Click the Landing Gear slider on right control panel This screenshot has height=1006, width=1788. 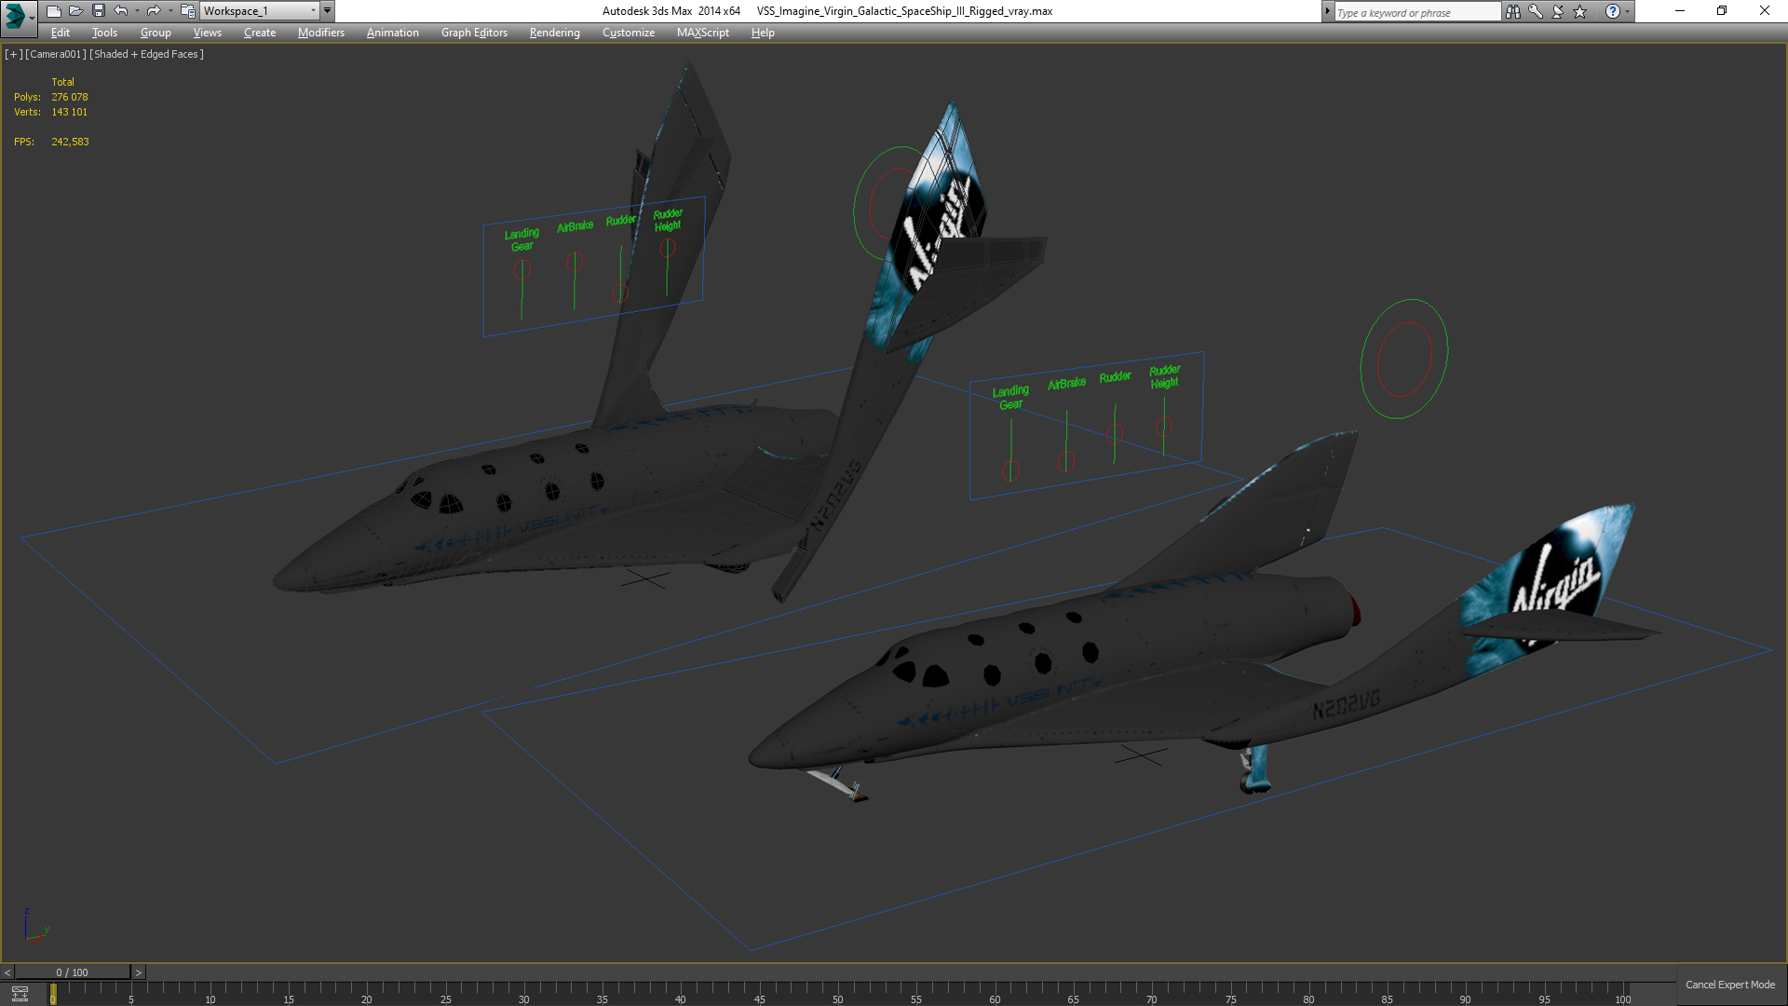click(x=1010, y=471)
